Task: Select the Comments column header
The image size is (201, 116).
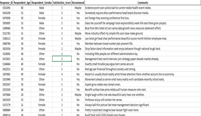Action: [x=143, y=3]
